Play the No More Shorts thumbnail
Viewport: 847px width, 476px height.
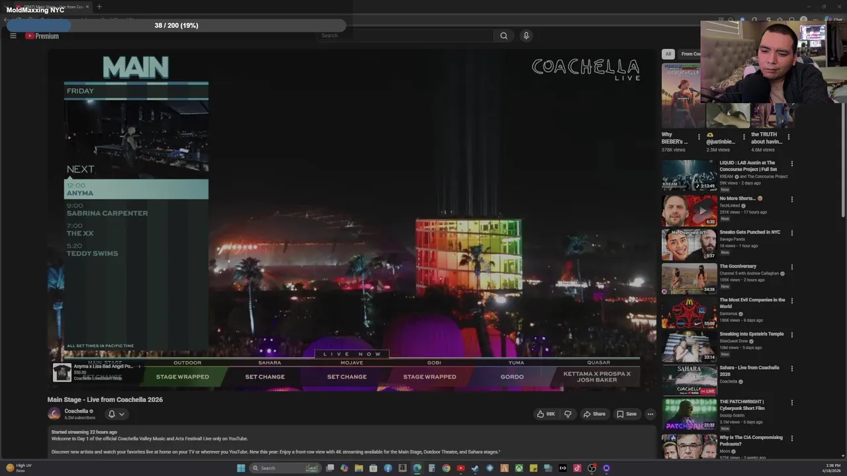pyautogui.click(x=689, y=210)
